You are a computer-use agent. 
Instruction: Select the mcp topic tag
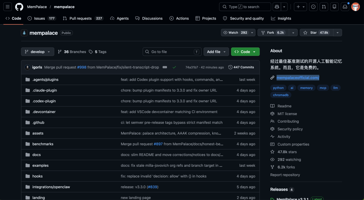(323, 88)
